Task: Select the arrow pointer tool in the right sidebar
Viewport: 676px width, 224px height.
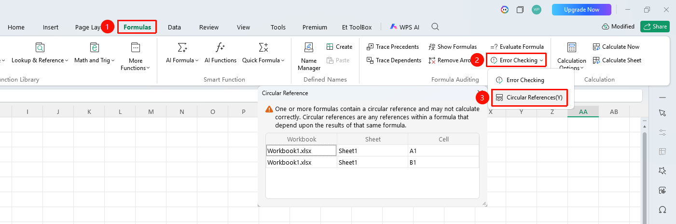Action: click(662, 112)
